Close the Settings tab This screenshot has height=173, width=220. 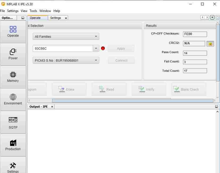coord(66,18)
